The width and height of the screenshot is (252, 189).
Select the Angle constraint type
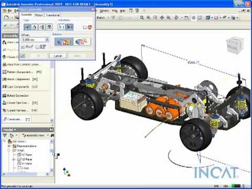[x=35, y=27]
